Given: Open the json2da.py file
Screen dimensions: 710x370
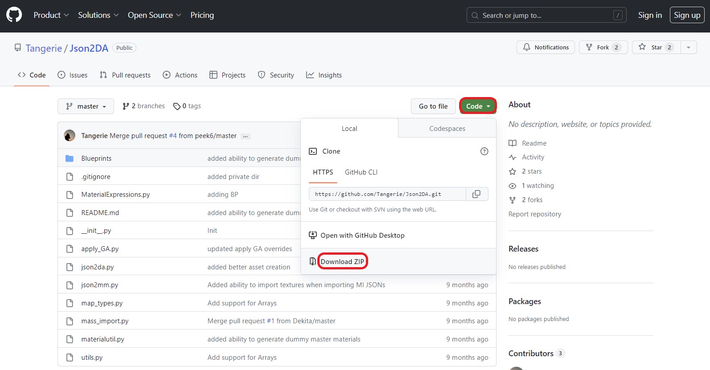Looking at the screenshot, I should 98,267.
